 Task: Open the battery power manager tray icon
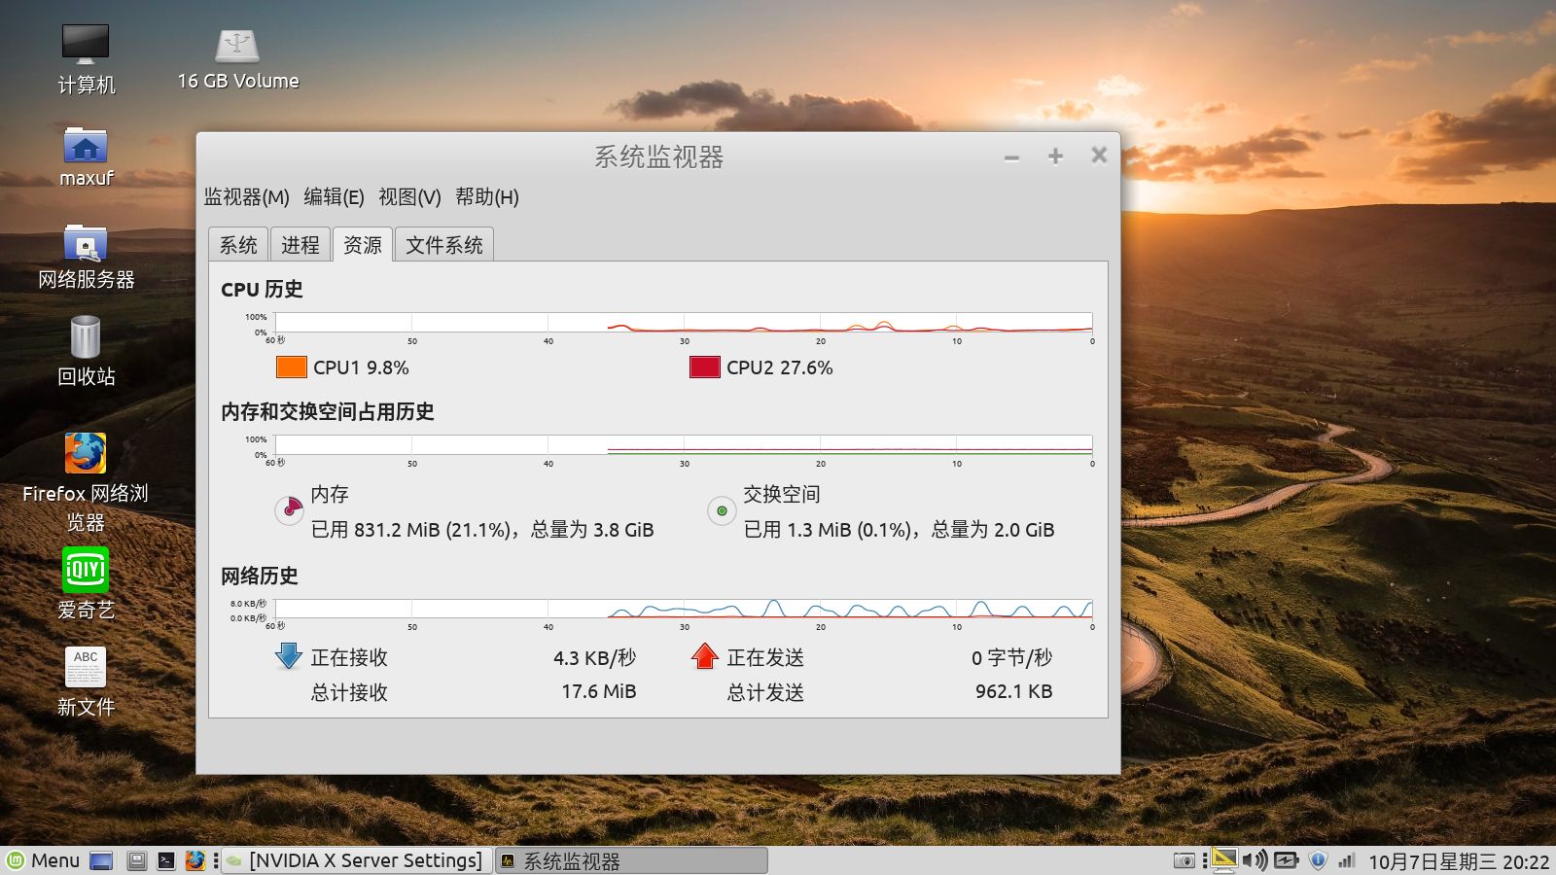[1286, 860]
